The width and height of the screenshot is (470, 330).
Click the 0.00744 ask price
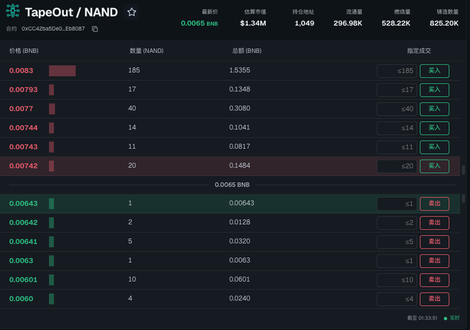pyautogui.click(x=24, y=128)
